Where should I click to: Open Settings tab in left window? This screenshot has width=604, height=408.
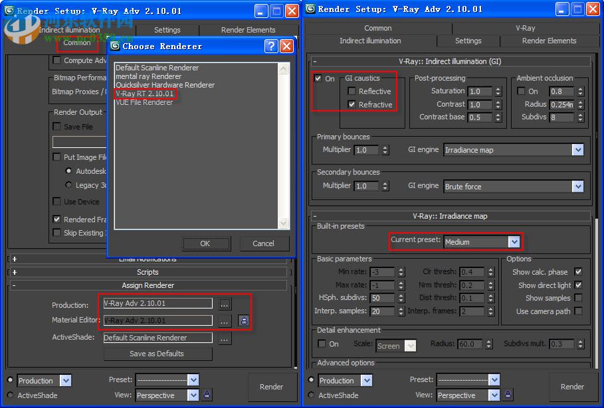167,30
